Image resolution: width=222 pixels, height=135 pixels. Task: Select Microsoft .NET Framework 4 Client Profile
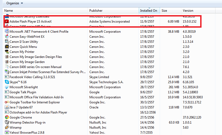coord(39,32)
